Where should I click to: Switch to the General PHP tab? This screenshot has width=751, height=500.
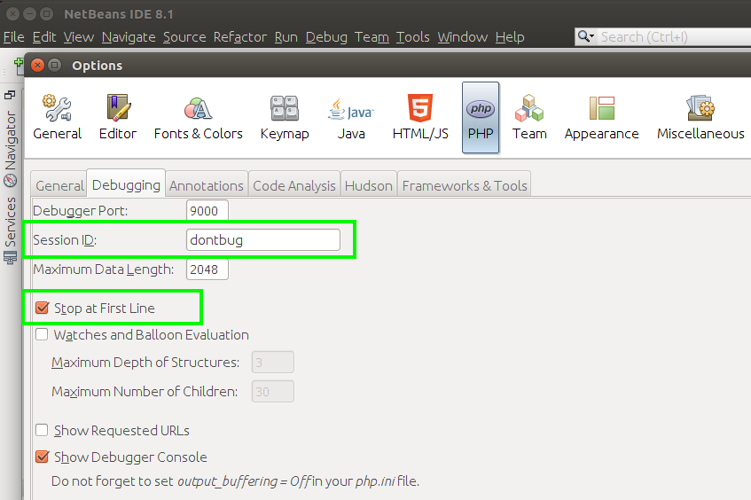(59, 185)
